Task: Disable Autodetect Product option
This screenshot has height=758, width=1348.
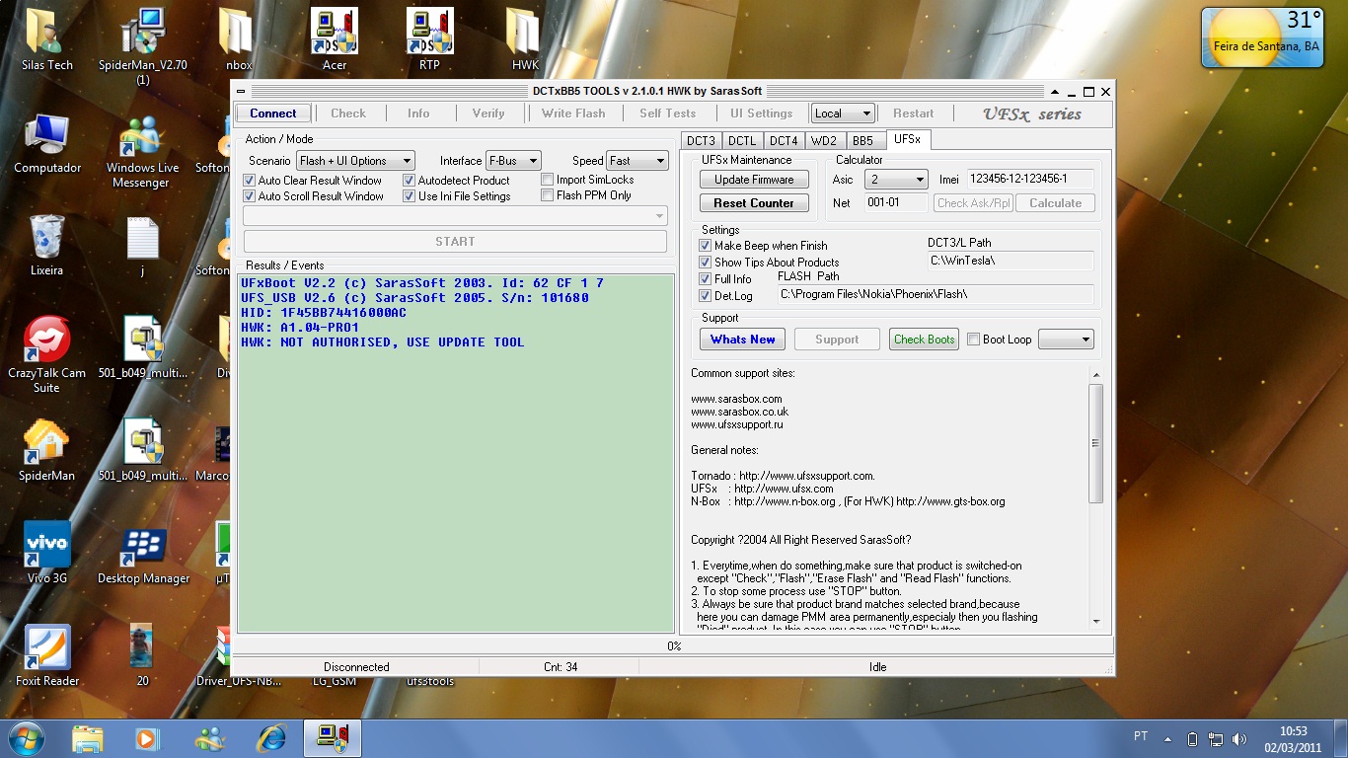Action: [x=410, y=181]
